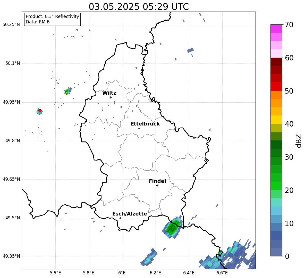Click the 5.8°E longitude label

[x=89, y=273]
